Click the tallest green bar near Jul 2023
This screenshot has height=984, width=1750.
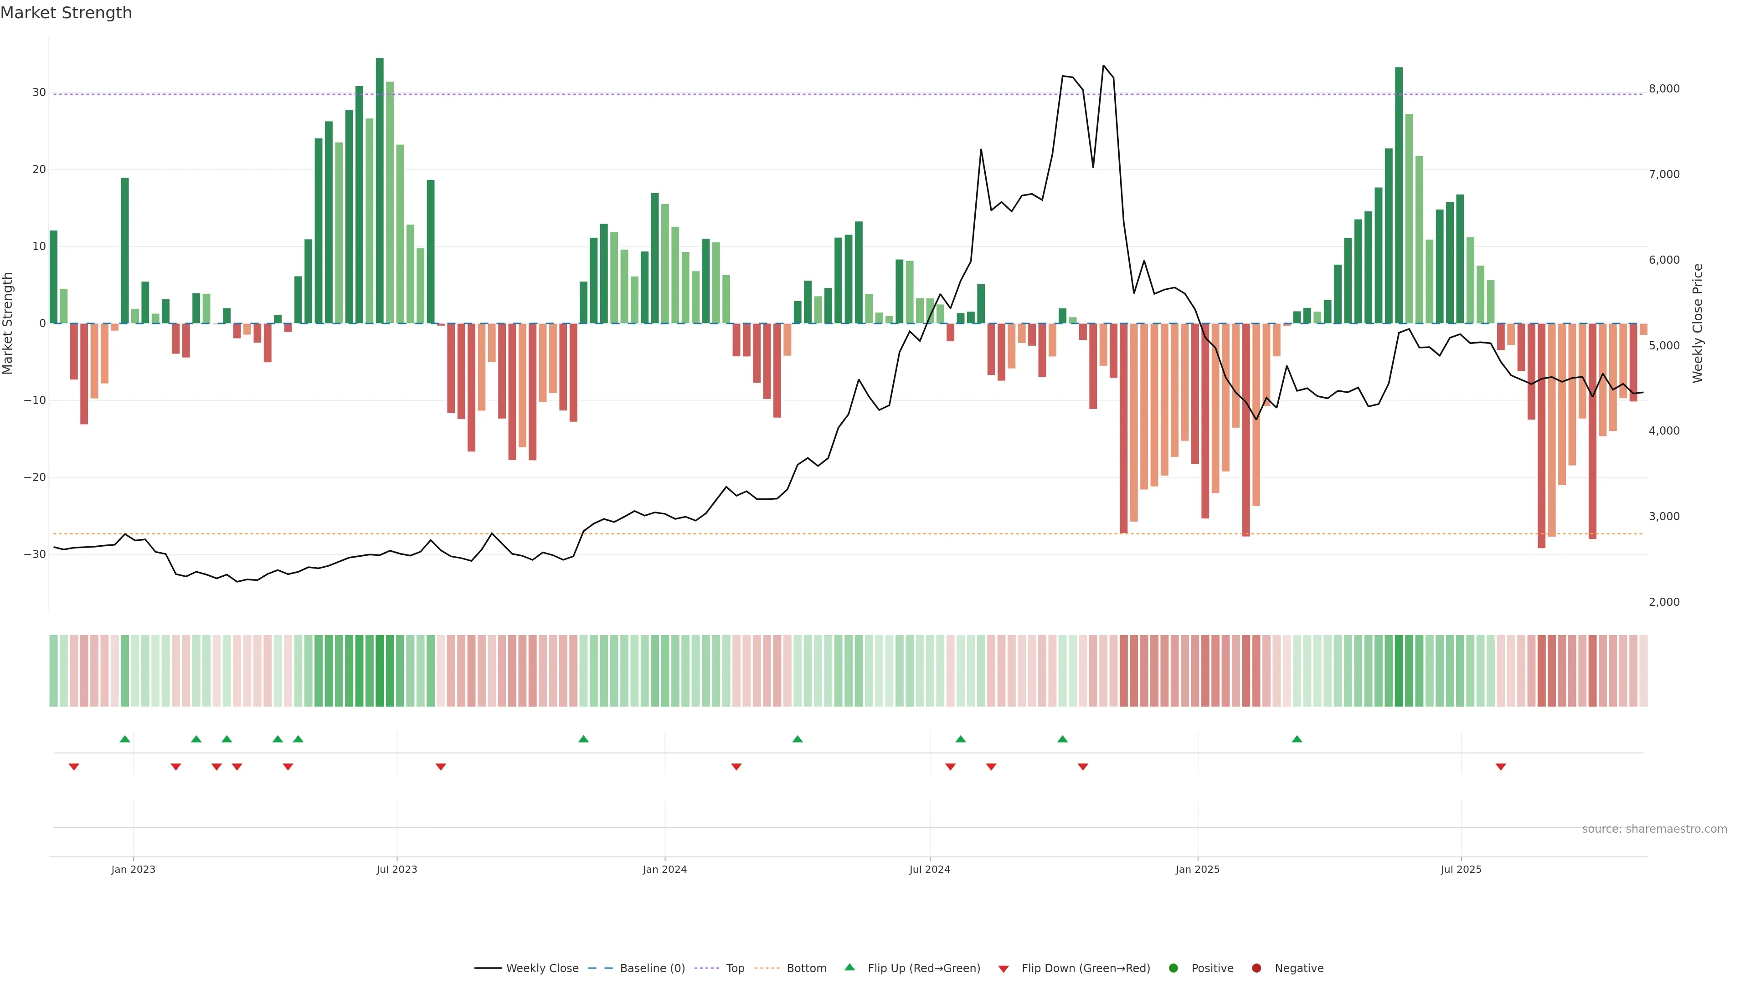pyautogui.click(x=380, y=190)
